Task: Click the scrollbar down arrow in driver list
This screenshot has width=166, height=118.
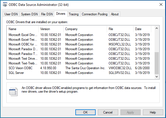Action: click(157, 77)
